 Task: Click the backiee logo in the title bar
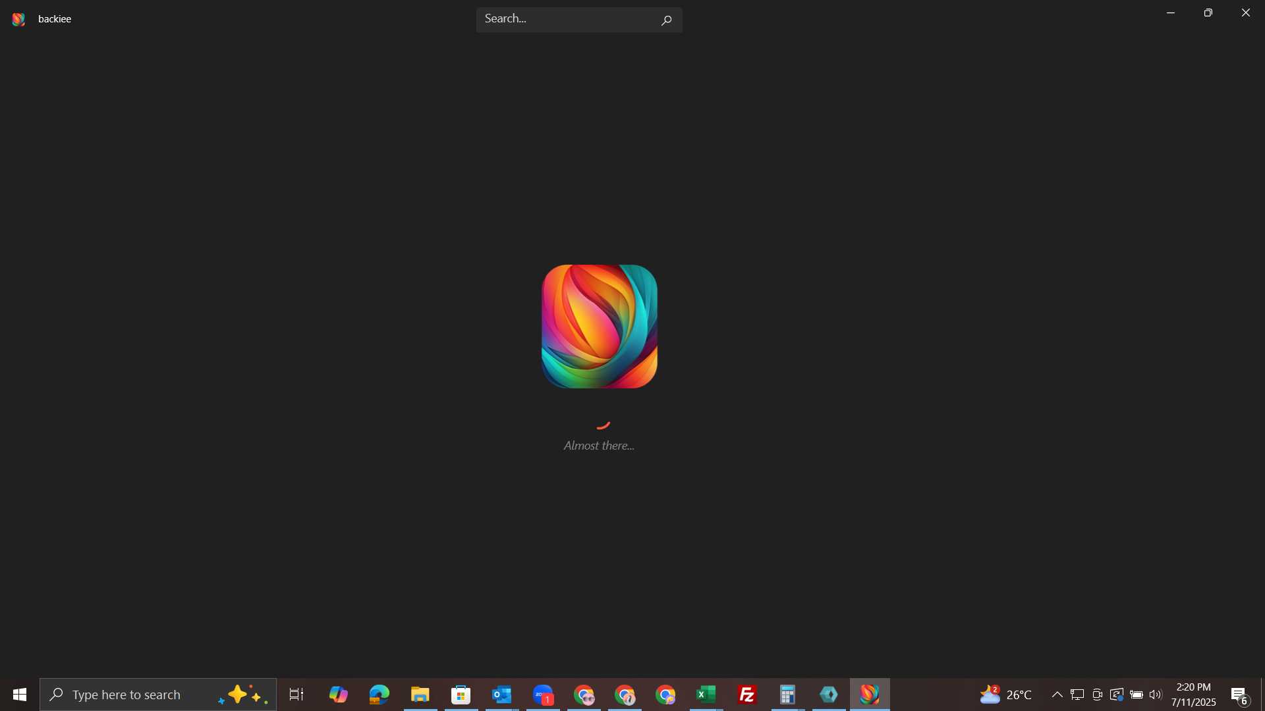point(18,19)
